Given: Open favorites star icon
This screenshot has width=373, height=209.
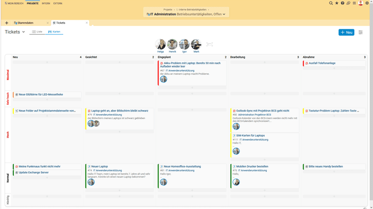Looking at the screenshot, I should click(x=337, y=3).
